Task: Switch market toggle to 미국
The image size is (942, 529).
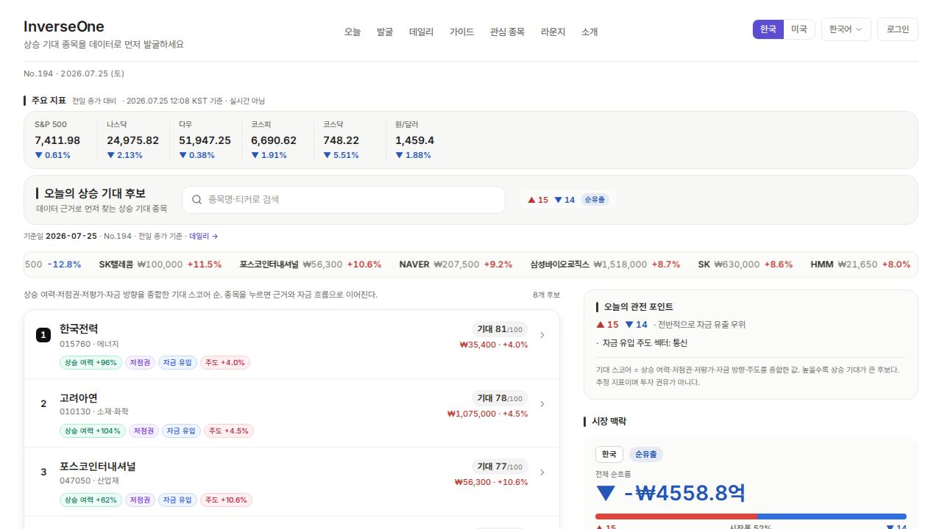Action: point(799,29)
